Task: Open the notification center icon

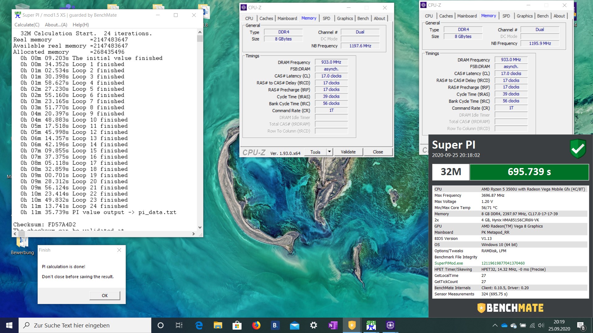Action: 581,326
